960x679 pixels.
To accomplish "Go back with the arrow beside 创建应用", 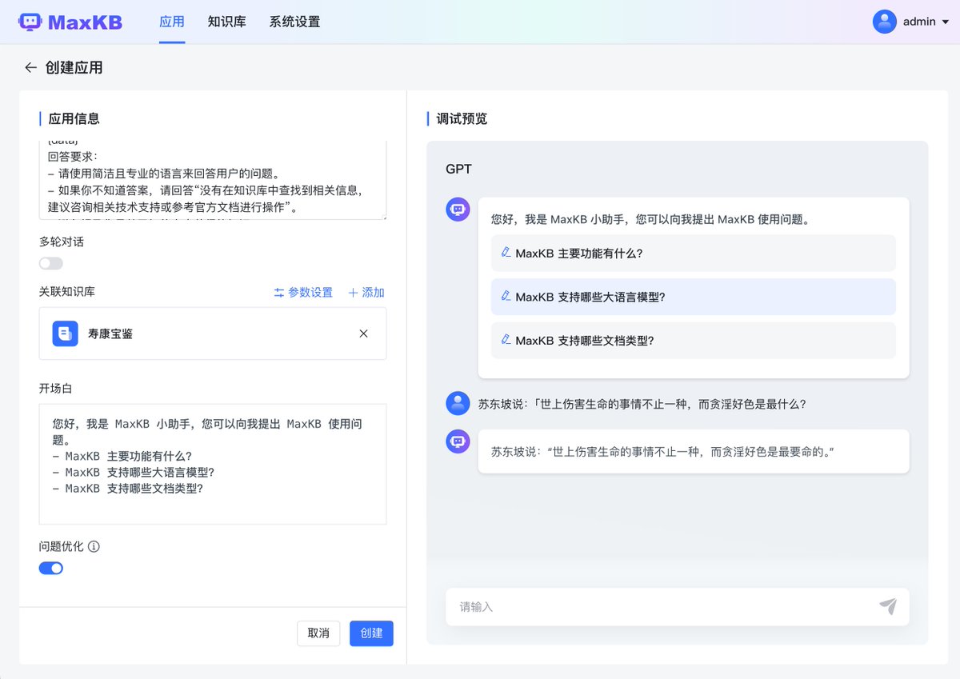I will pyautogui.click(x=30, y=68).
